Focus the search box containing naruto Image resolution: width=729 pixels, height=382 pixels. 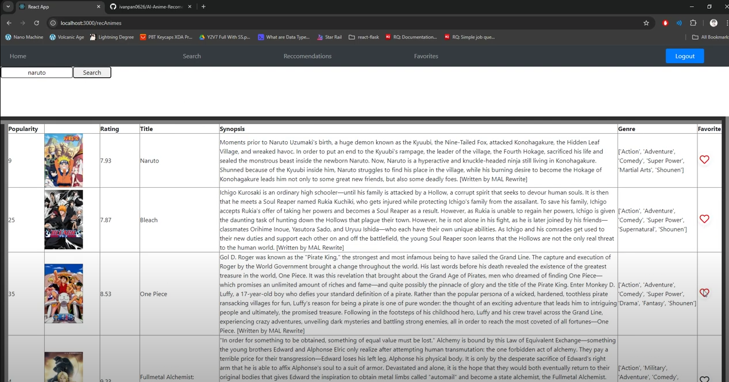(x=37, y=72)
